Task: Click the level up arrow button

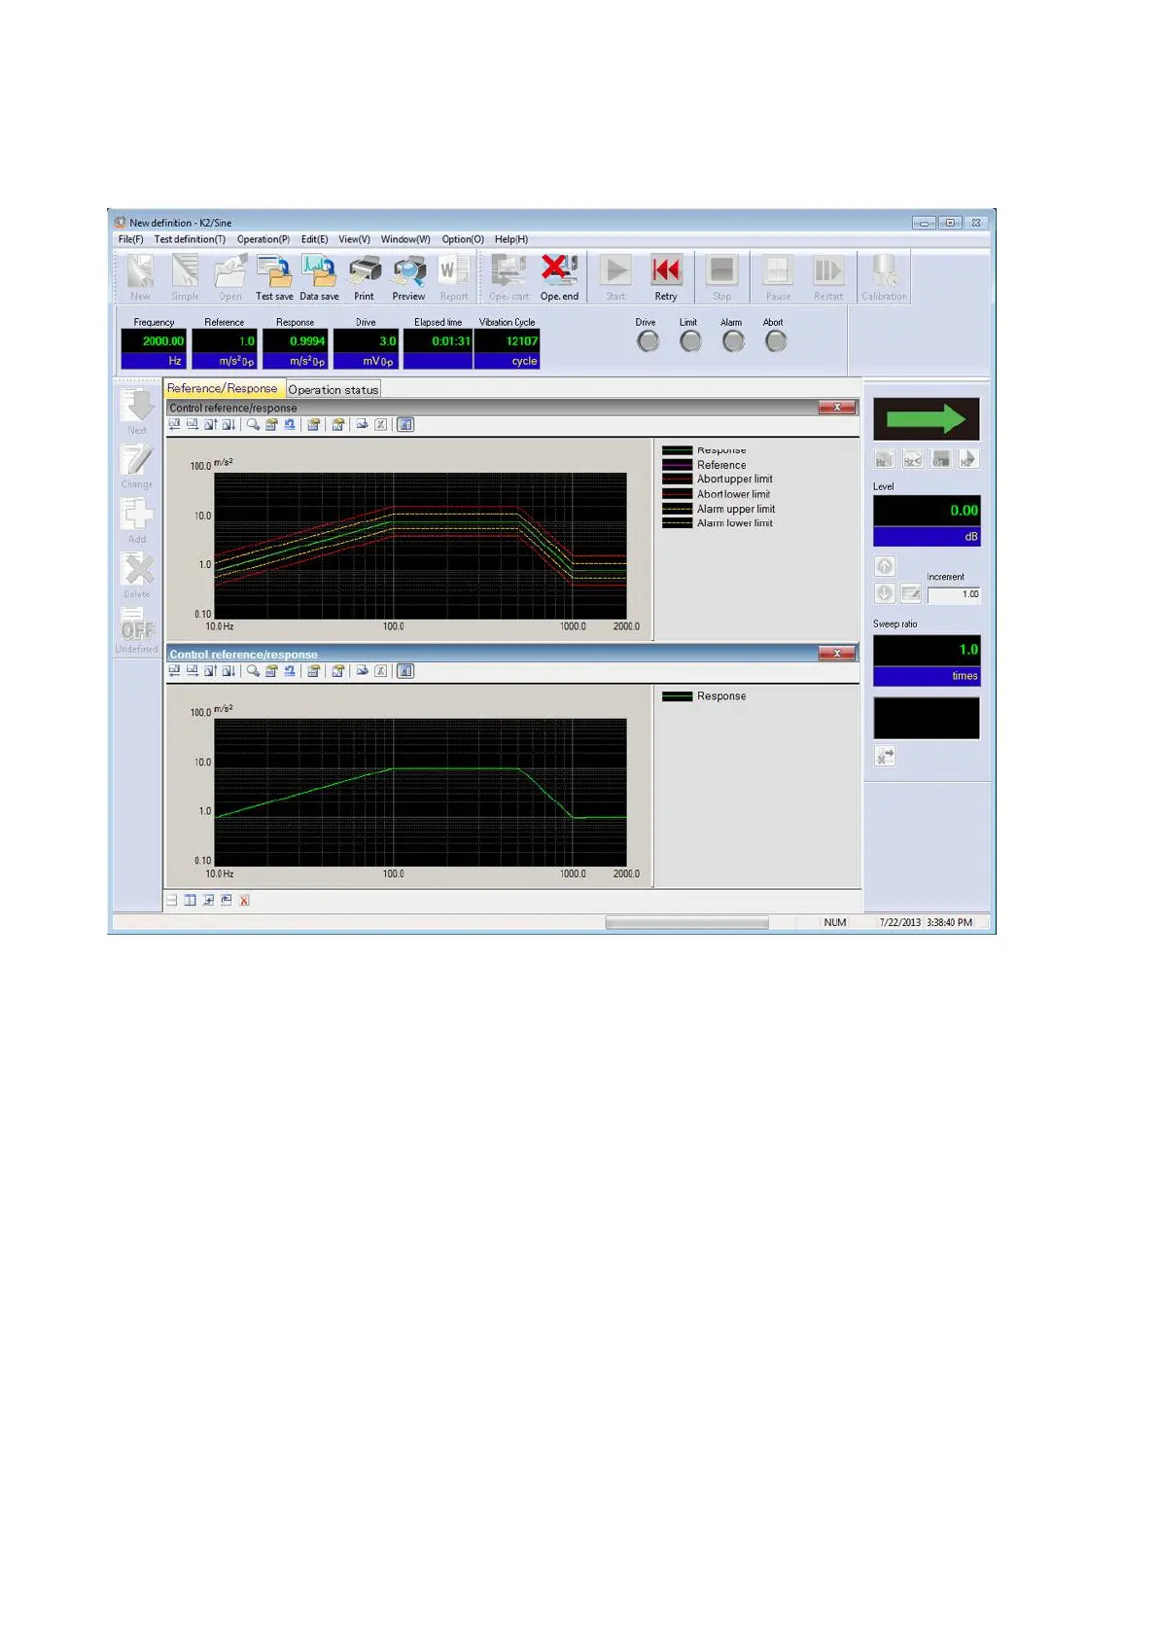Action: 885,566
